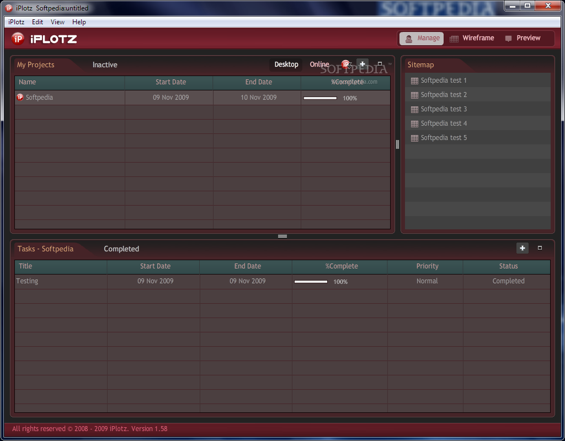Maximize the My Projects panel
The width and height of the screenshot is (565, 441).
coord(380,64)
